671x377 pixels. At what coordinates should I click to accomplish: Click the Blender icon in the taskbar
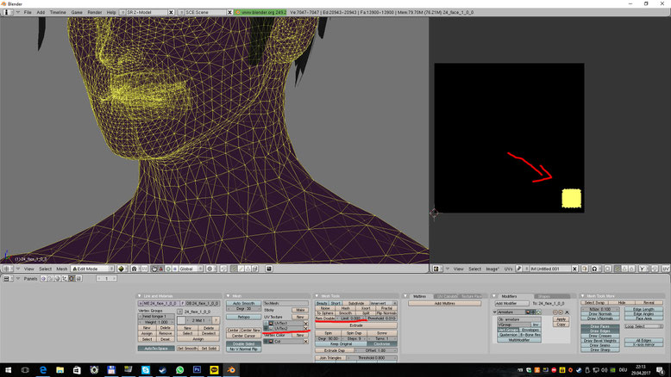pos(231,369)
